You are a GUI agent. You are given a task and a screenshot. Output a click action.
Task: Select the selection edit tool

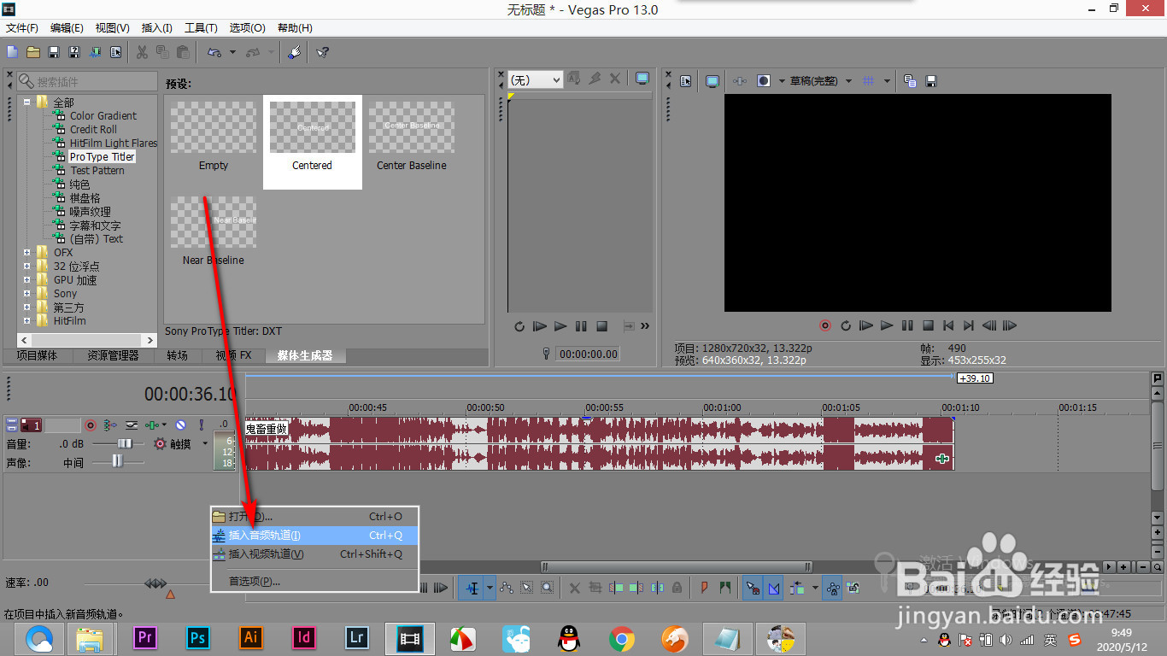pyautogui.click(x=526, y=588)
